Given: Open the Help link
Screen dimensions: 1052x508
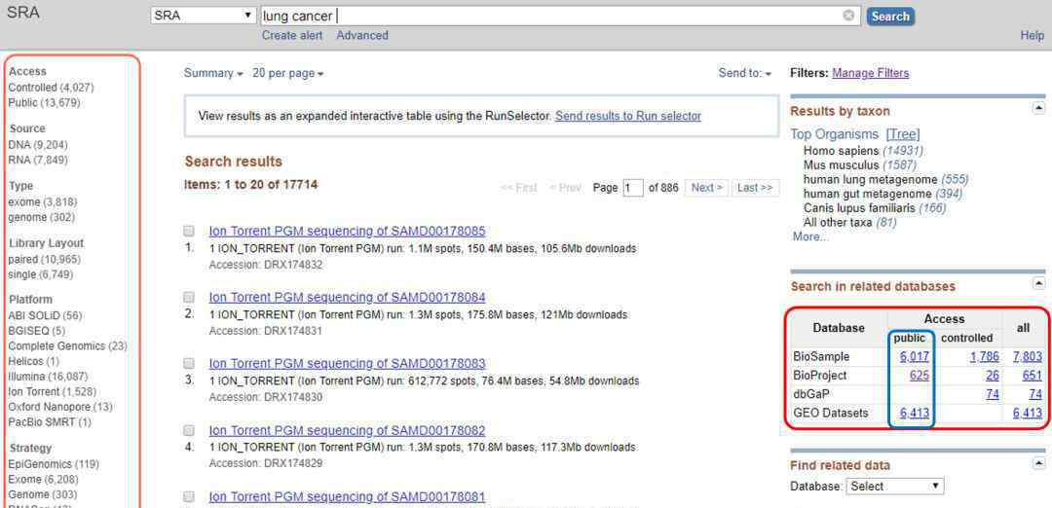Looking at the screenshot, I should pos(1032,35).
